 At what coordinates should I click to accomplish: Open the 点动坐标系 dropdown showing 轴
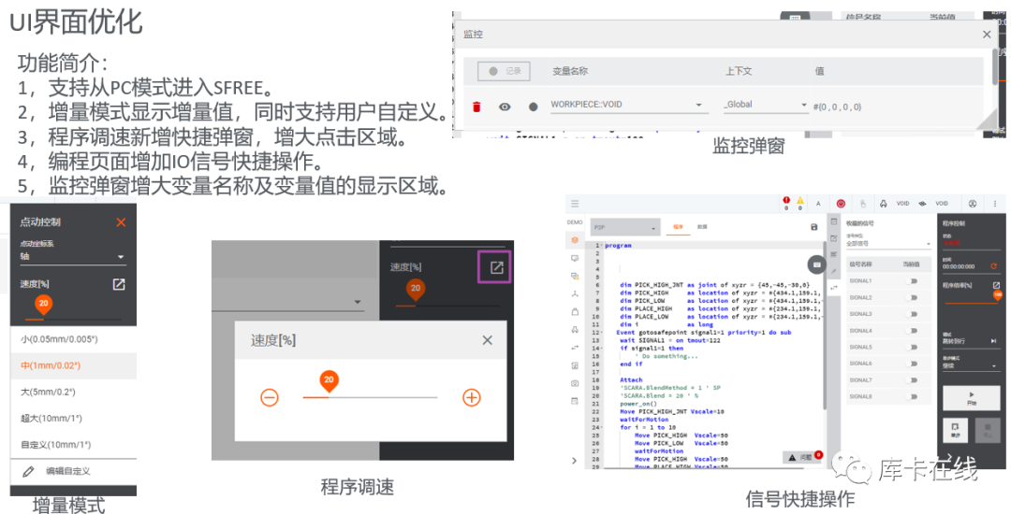pyautogui.click(x=73, y=255)
